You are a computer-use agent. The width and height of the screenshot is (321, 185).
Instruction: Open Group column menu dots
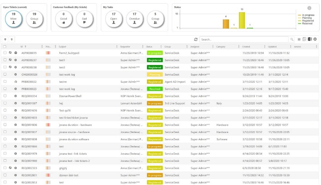[187, 47]
